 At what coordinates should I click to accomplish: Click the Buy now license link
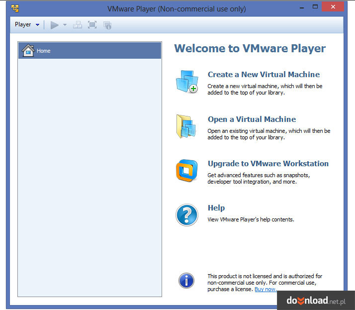[266, 289]
